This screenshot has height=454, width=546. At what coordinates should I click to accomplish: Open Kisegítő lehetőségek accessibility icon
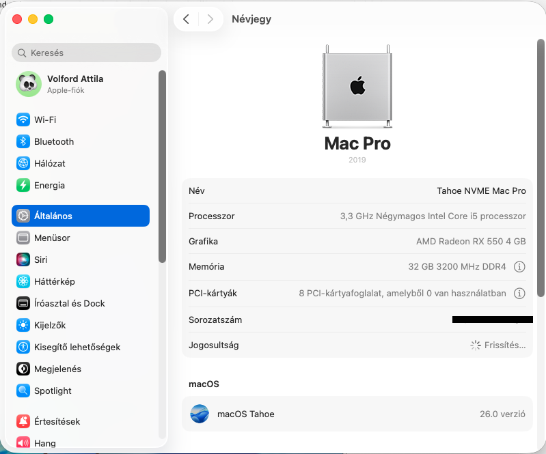[23, 347]
